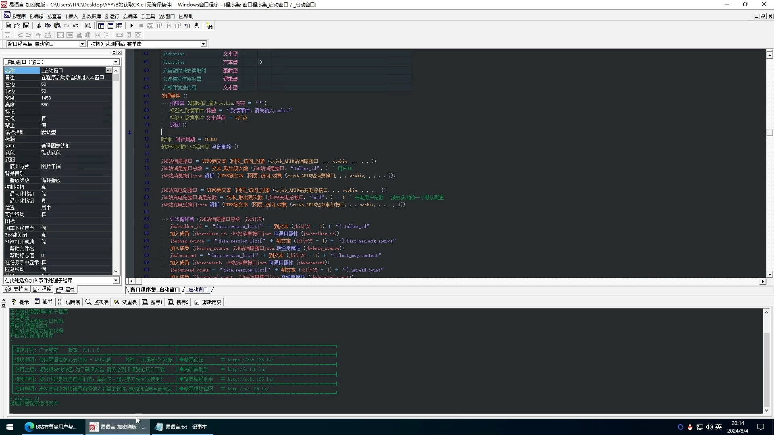The height and width of the screenshot is (435, 774).
Task: Click the hand breakpoint icon
Action: (197, 26)
